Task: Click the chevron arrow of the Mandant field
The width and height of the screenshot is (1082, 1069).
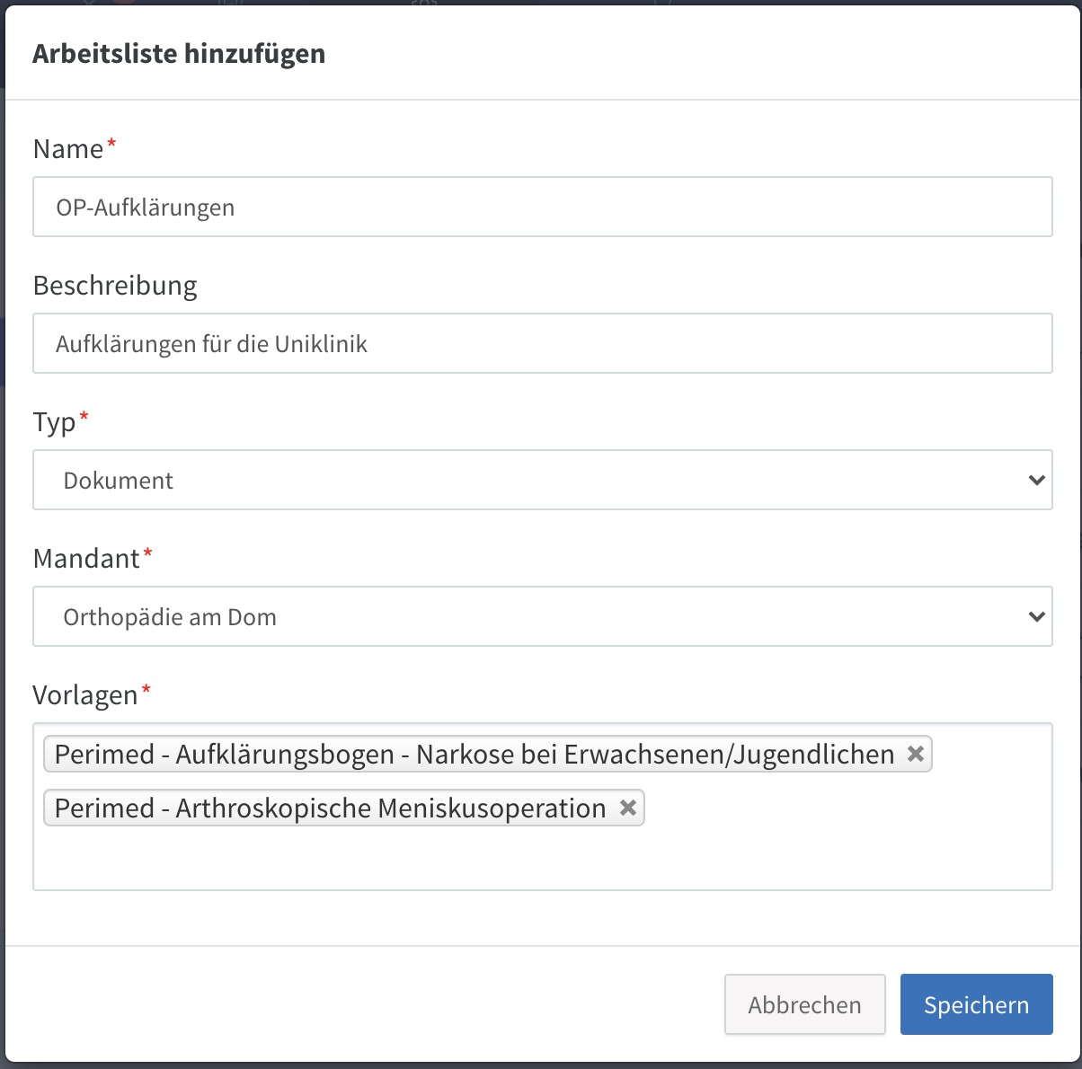Action: pos(1036,616)
